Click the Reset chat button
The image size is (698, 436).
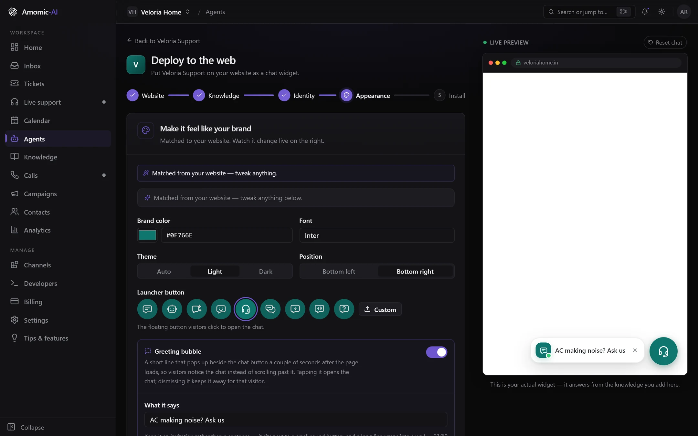[x=665, y=42]
